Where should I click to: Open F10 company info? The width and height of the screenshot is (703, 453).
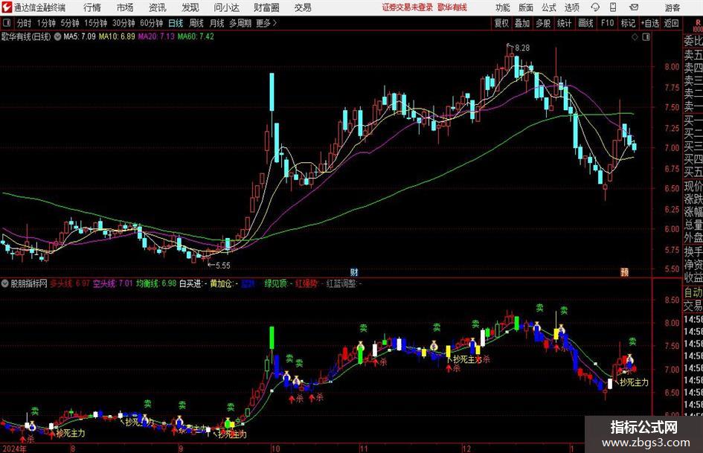coord(608,23)
